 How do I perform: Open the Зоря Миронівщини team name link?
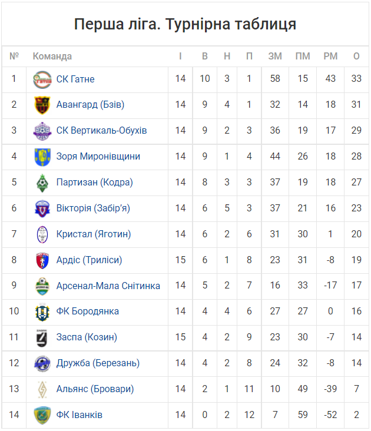tap(98, 157)
